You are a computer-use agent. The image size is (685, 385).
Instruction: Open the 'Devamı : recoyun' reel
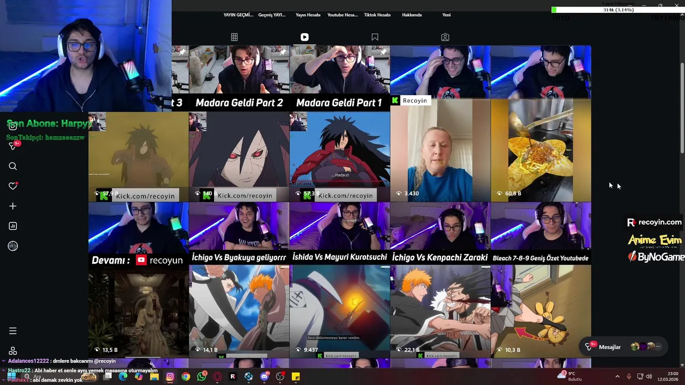[x=139, y=280]
